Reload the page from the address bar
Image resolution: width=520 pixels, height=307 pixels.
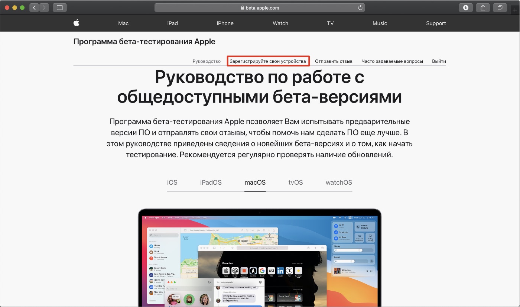(x=360, y=7)
